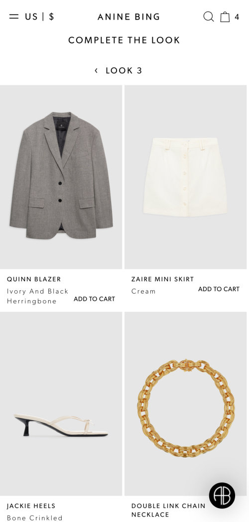Click the cart item count number 4
249x522 pixels.
(237, 17)
